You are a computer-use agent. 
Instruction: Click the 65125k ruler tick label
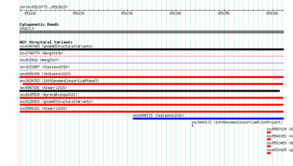tap(224, 13)
